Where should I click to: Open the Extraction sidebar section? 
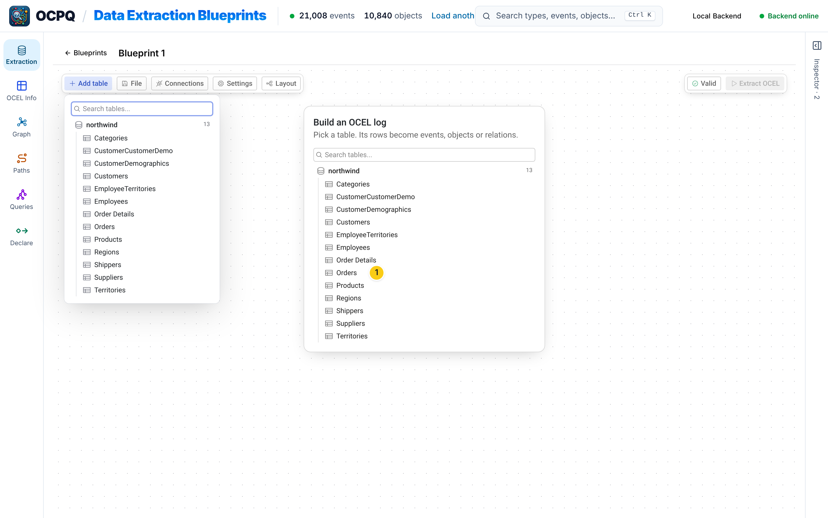(22, 55)
